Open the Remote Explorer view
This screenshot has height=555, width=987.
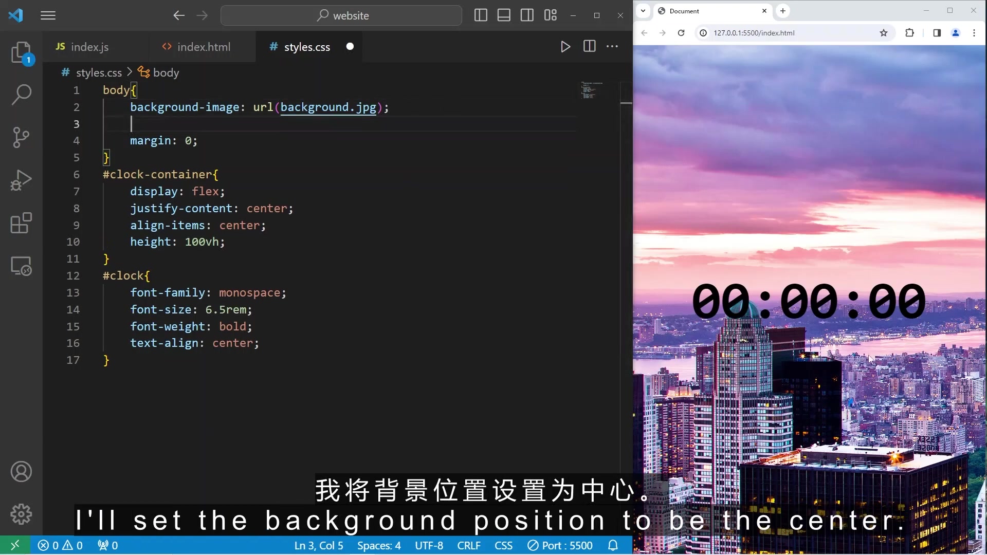click(21, 266)
